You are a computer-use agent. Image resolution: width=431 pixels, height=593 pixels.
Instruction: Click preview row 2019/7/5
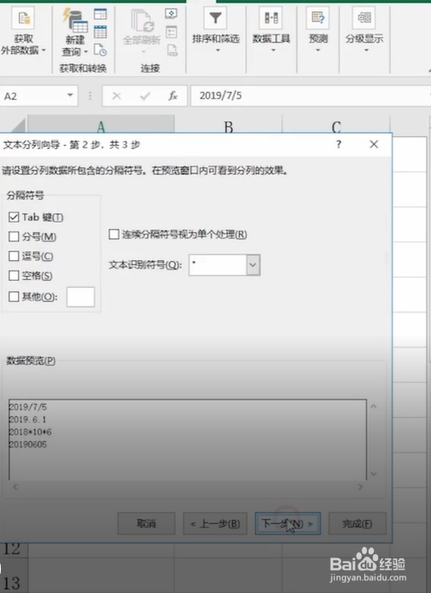click(x=28, y=407)
